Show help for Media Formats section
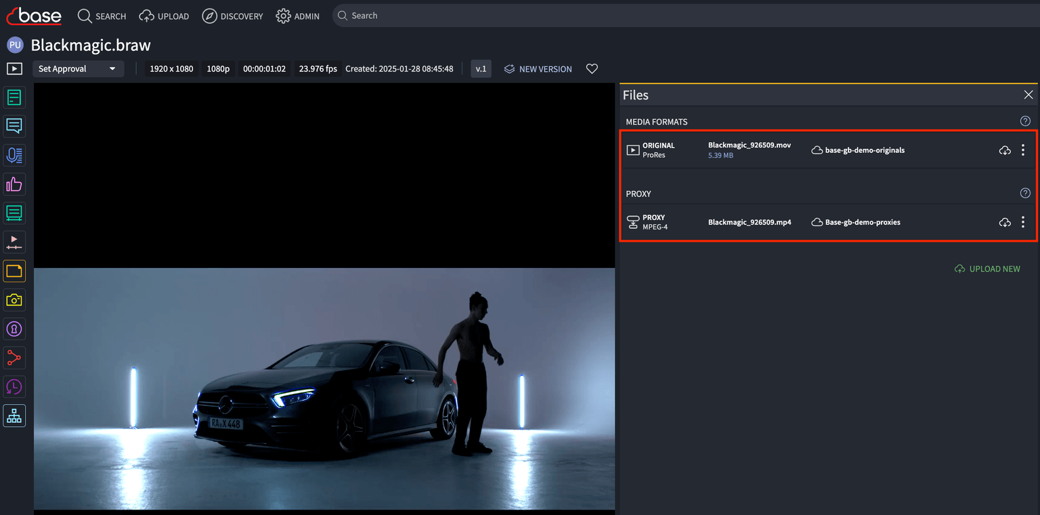 click(x=1025, y=121)
